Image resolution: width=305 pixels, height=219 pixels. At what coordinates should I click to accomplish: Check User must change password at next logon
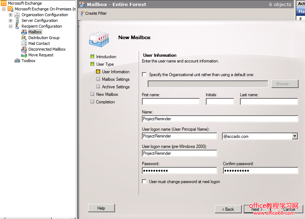(144, 182)
